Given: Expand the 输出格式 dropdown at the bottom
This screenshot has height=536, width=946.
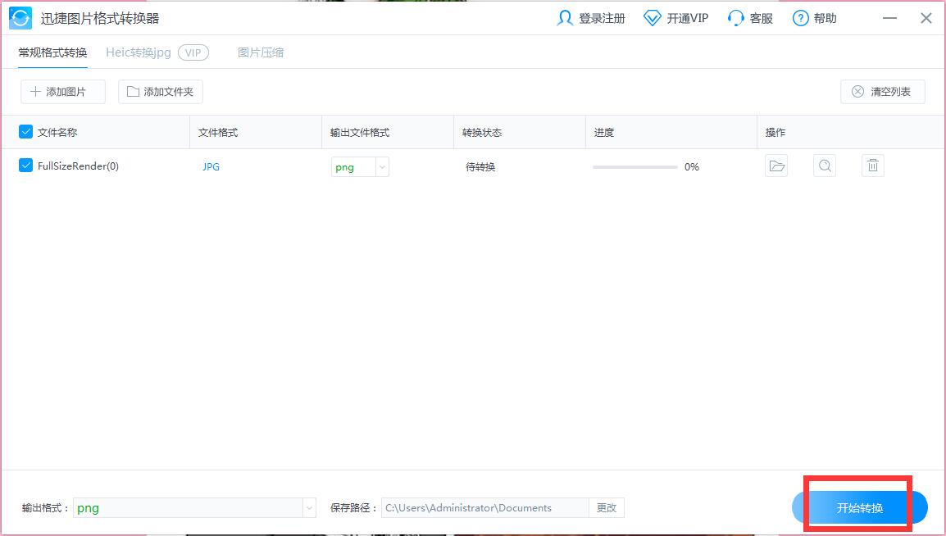Looking at the screenshot, I should [309, 507].
